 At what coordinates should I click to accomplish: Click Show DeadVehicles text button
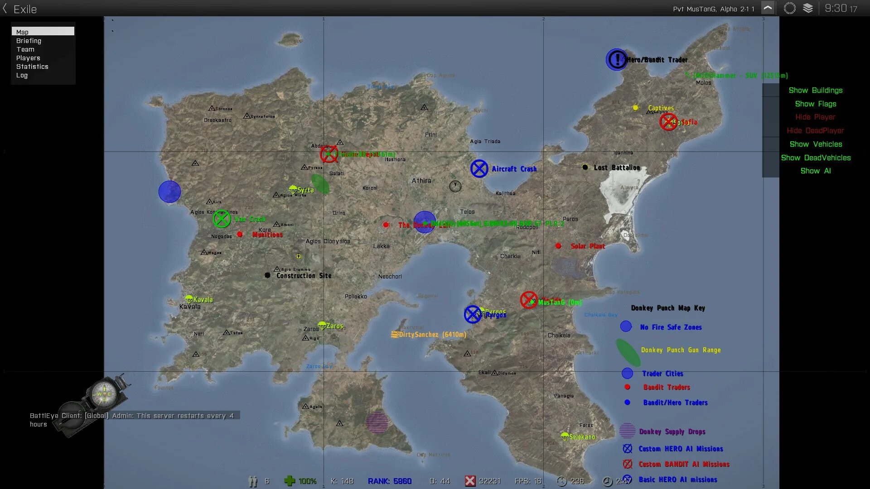(x=815, y=158)
